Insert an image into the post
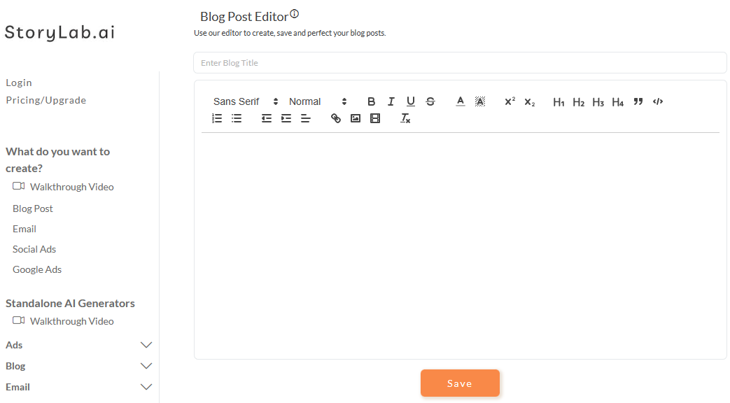730x403 pixels. 356,118
